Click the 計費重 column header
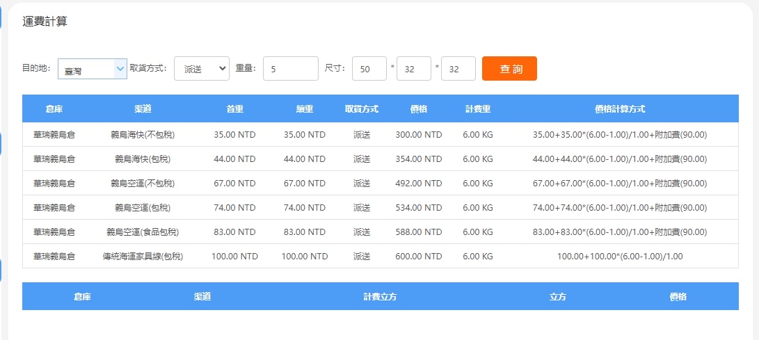This screenshot has height=340, width=759. (x=478, y=109)
